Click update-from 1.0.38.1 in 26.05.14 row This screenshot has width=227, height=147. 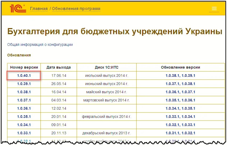pyautogui.click(x=188, y=84)
